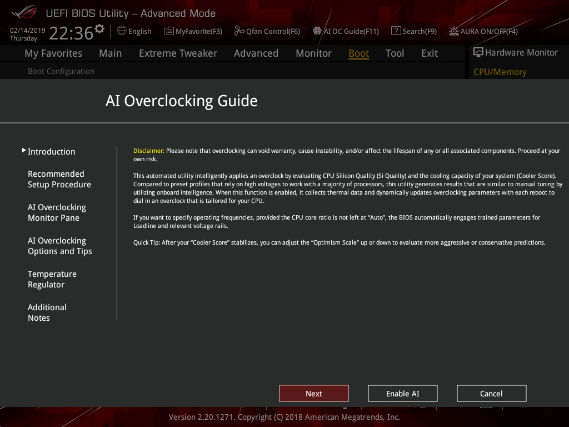Click the Version 2.20.1271 copyright text
This screenshot has height=427, width=569.
pos(284,417)
